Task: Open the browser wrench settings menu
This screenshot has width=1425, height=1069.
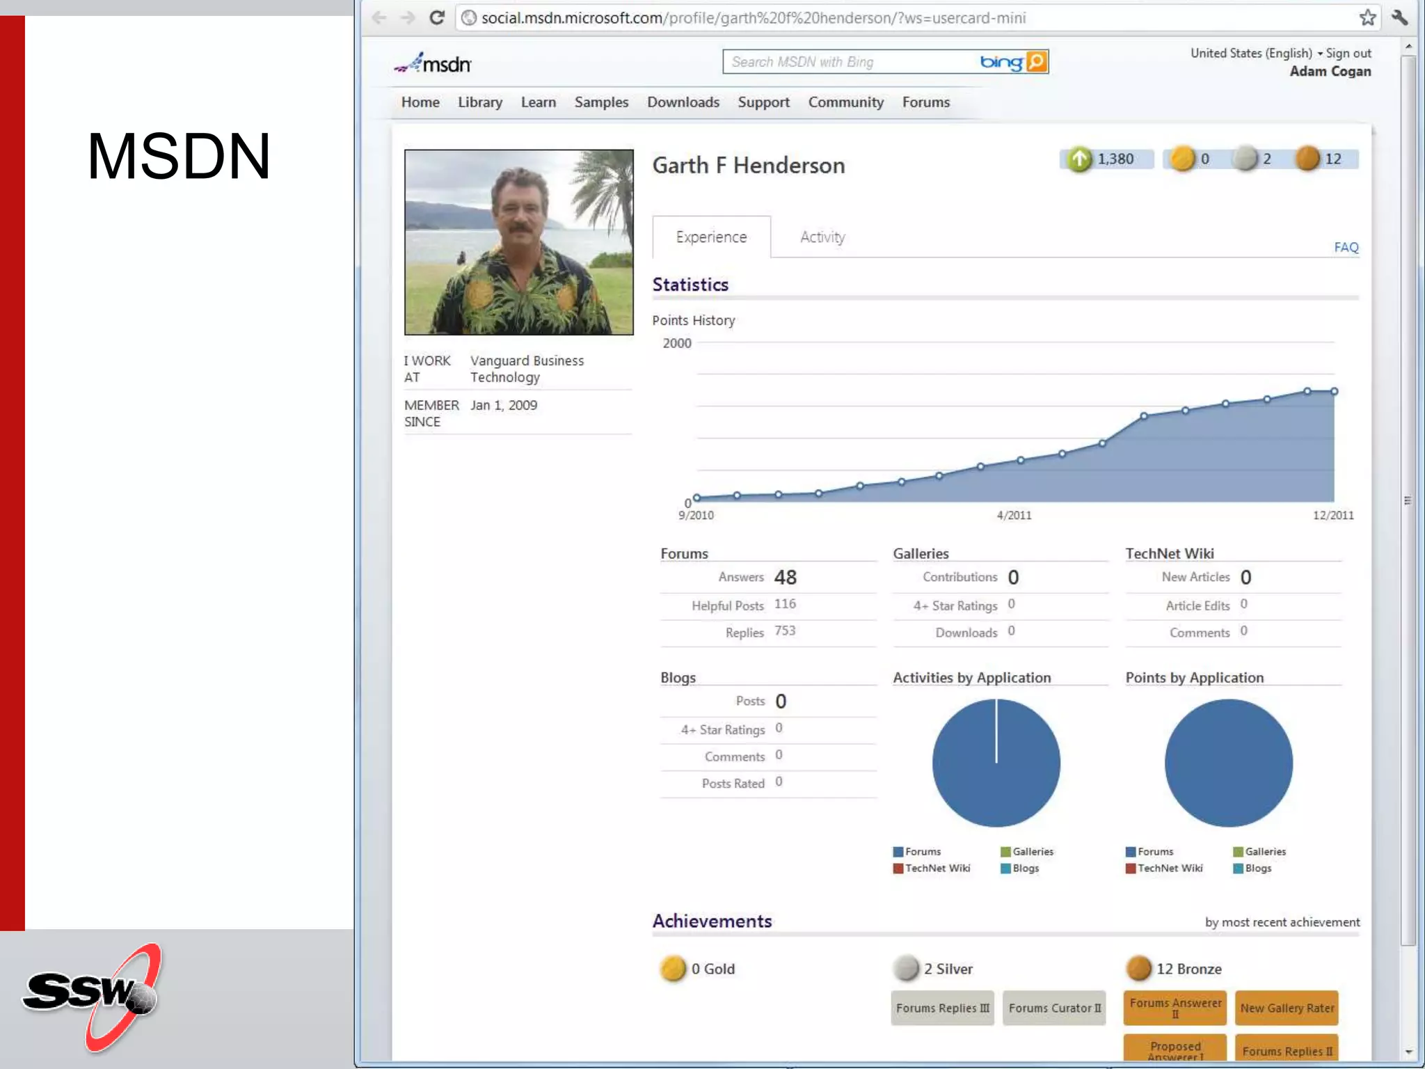Action: [1400, 18]
